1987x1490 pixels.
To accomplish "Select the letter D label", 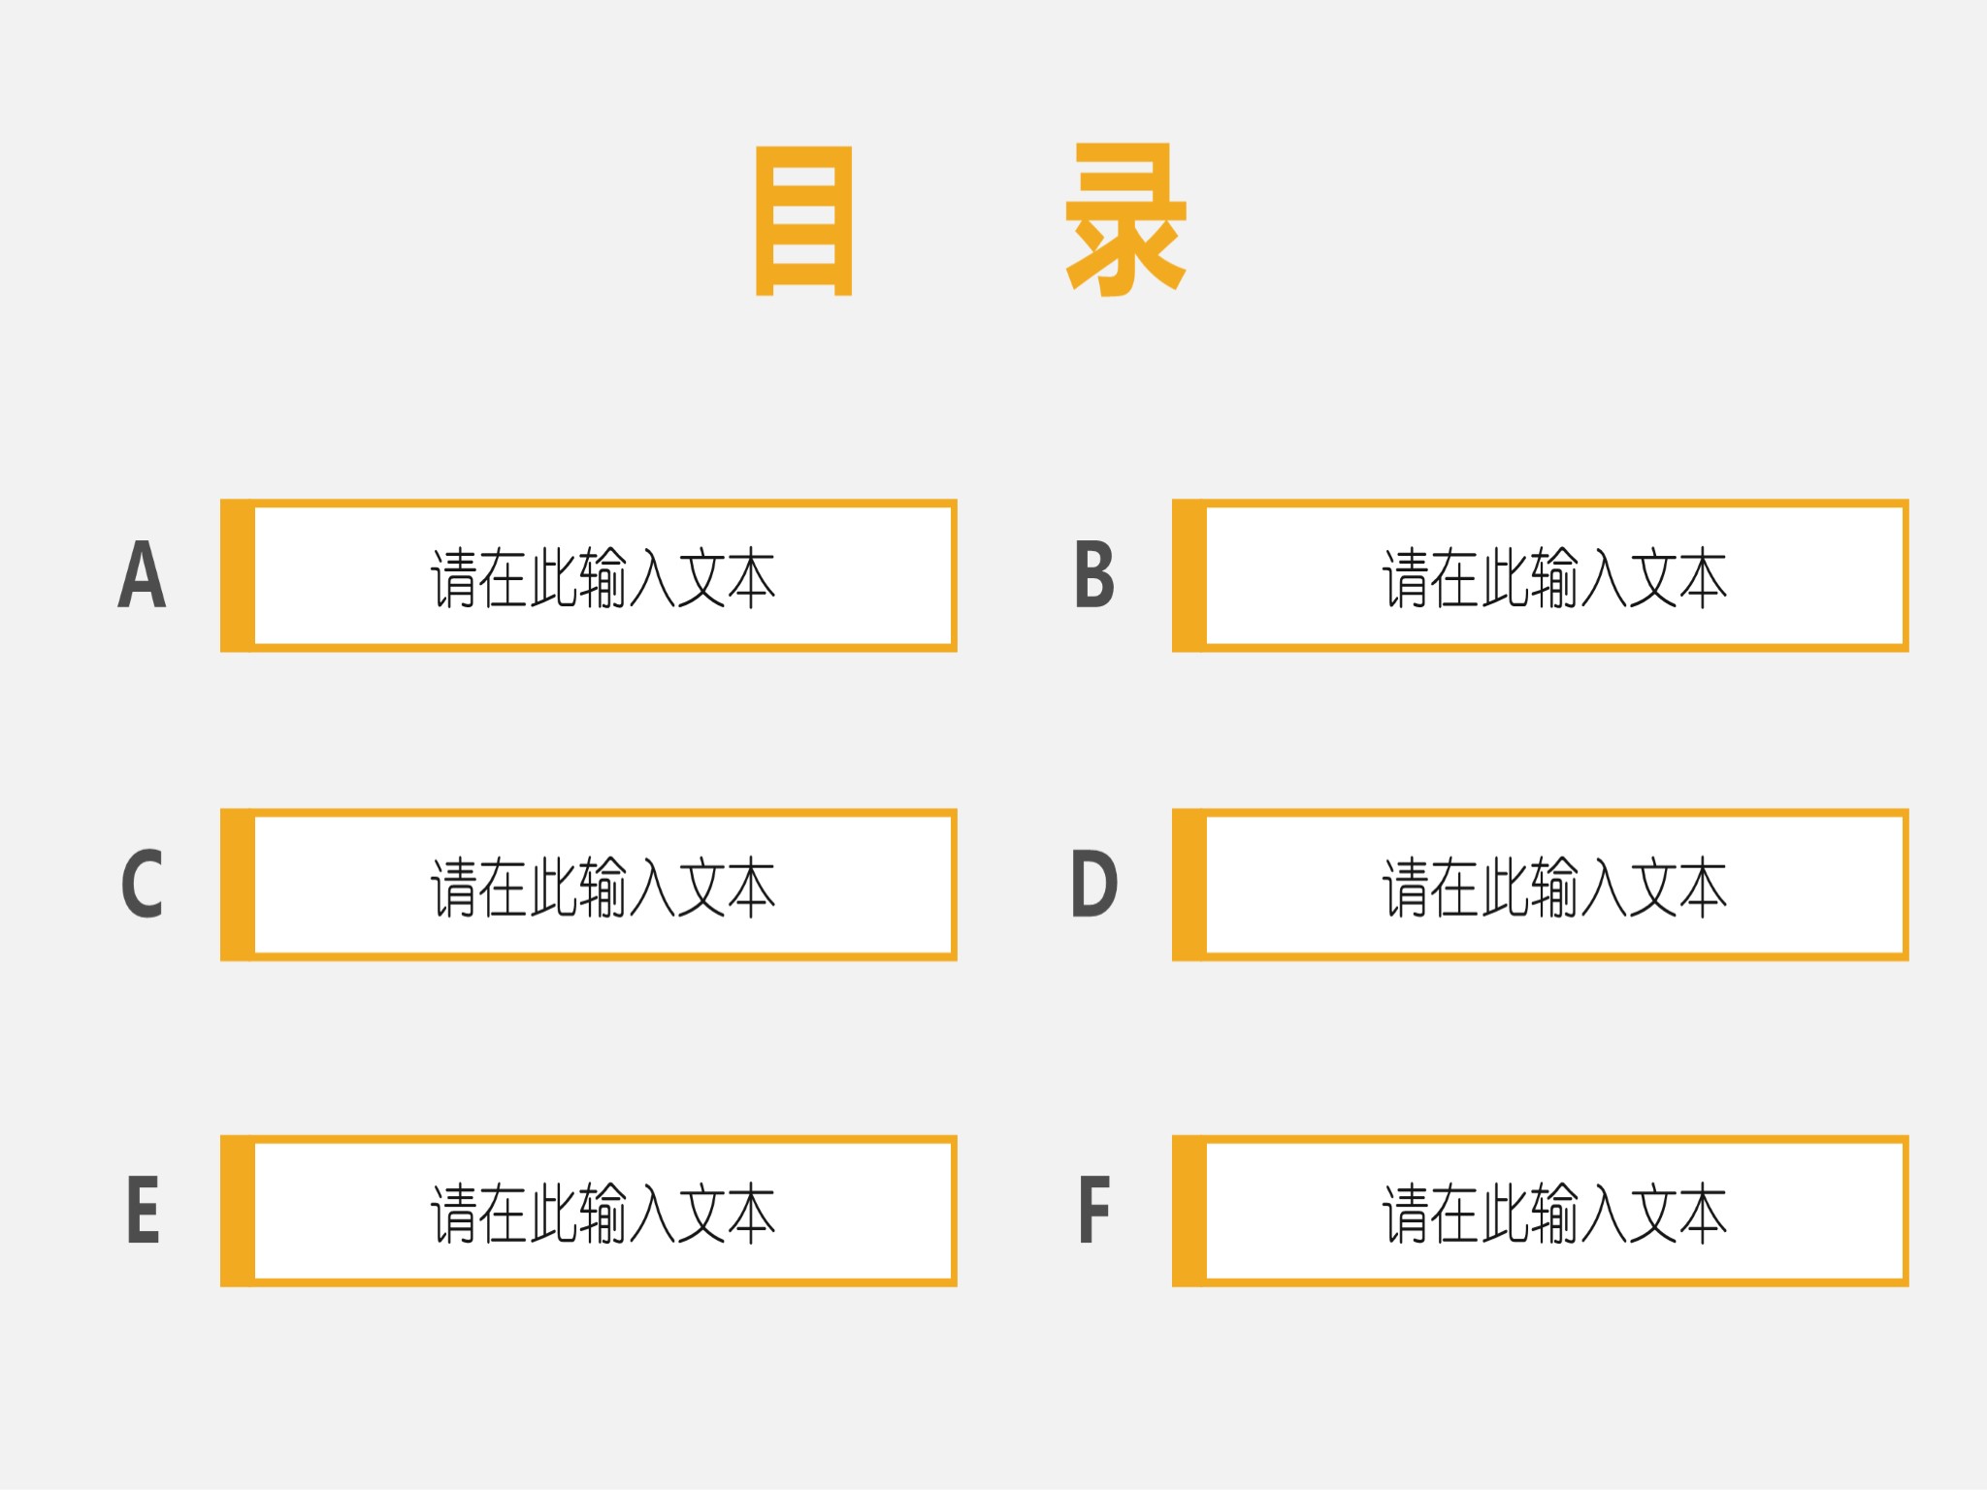I will (x=1094, y=884).
